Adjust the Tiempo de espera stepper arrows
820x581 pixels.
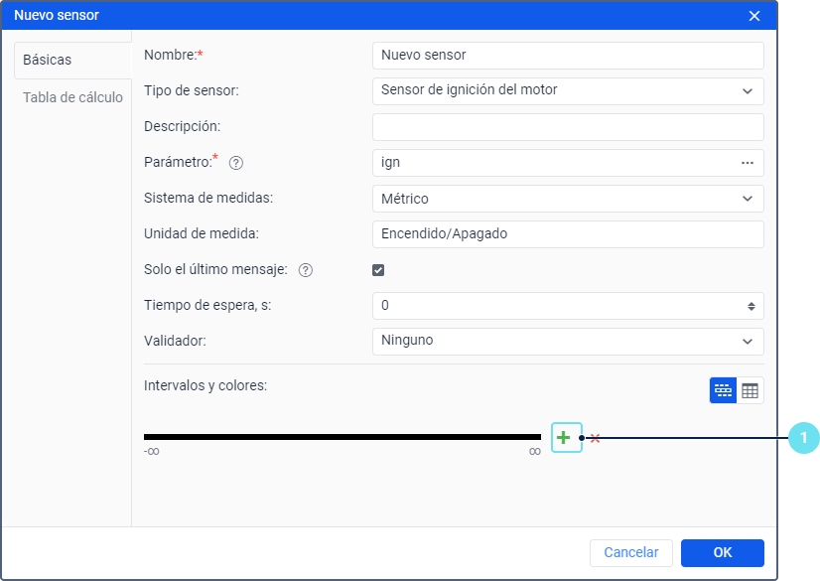[x=751, y=307]
